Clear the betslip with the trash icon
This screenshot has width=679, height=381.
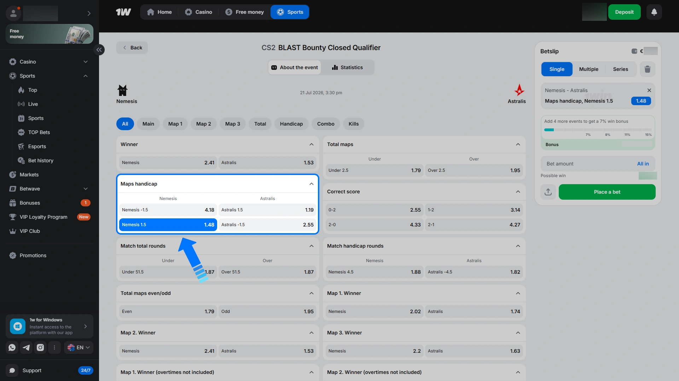click(x=647, y=69)
